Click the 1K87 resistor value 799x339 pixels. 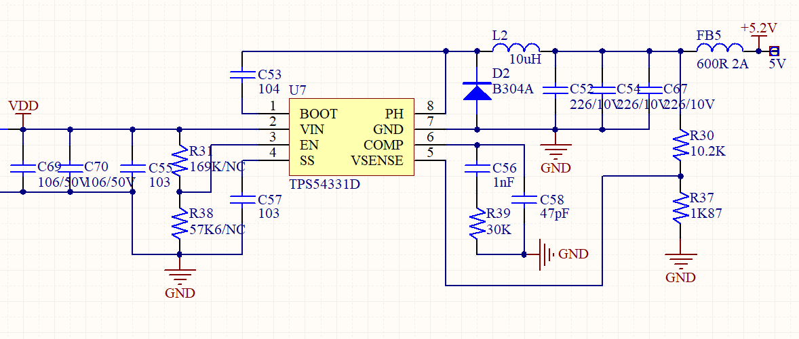tap(706, 213)
